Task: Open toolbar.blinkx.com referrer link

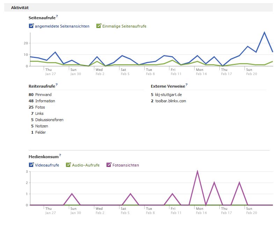Action: (x=170, y=101)
